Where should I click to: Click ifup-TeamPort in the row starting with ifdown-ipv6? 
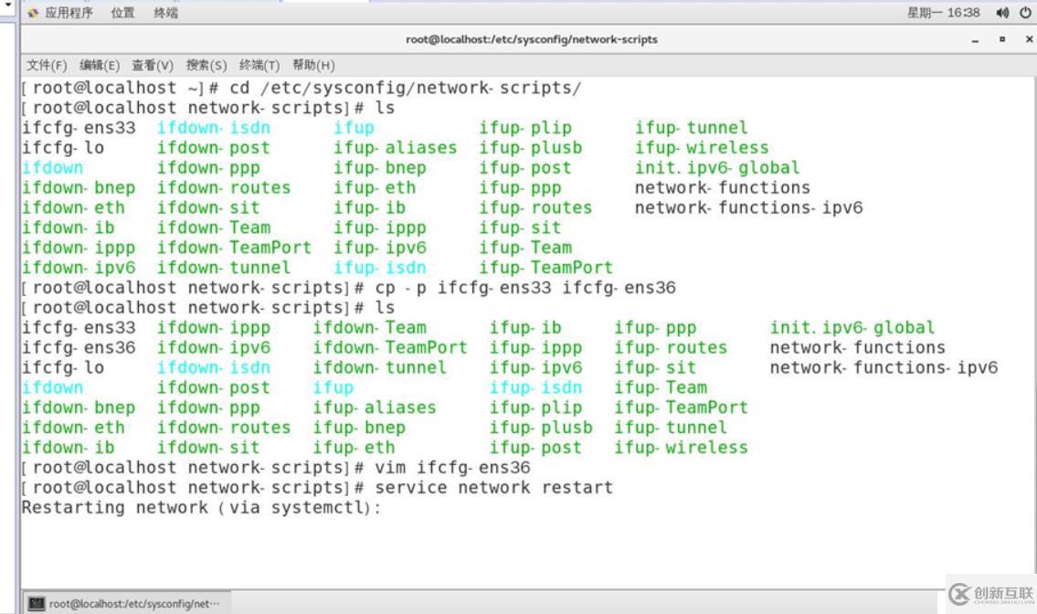[545, 268]
